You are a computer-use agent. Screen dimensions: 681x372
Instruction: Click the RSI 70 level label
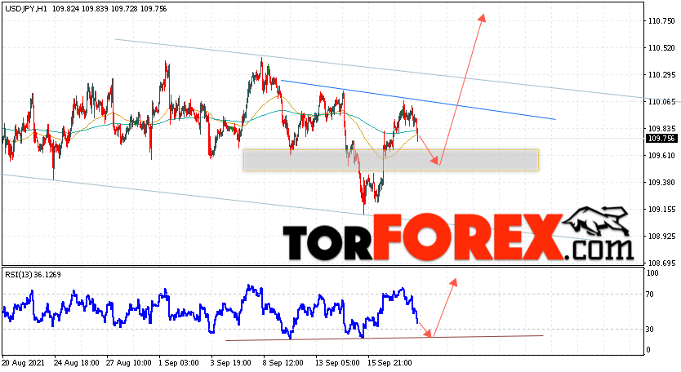click(650, 294)
